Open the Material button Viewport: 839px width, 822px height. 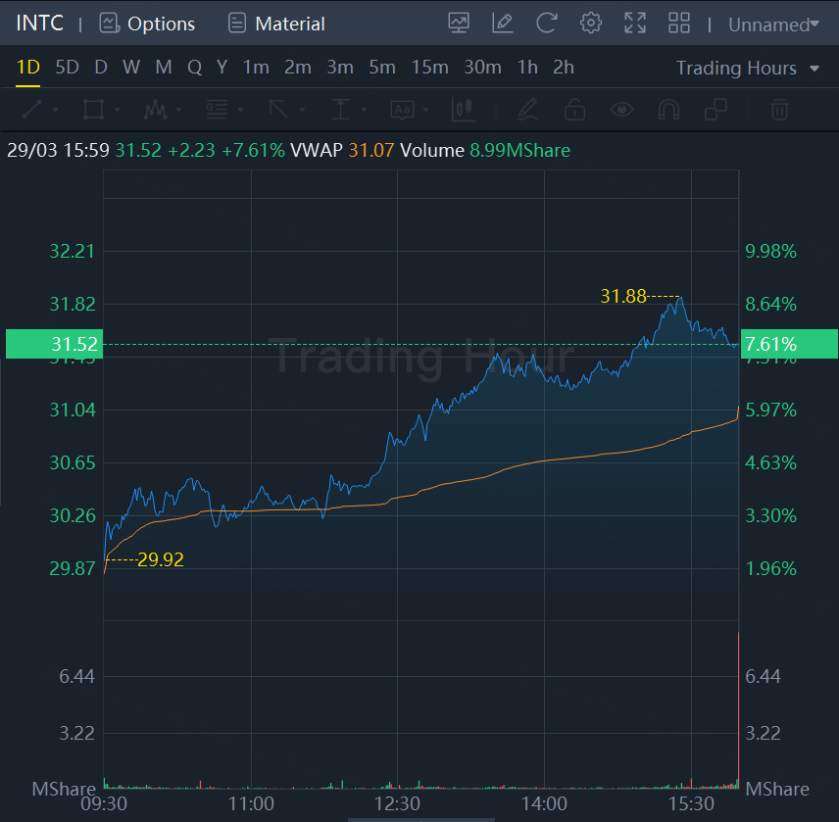[275, 24]
